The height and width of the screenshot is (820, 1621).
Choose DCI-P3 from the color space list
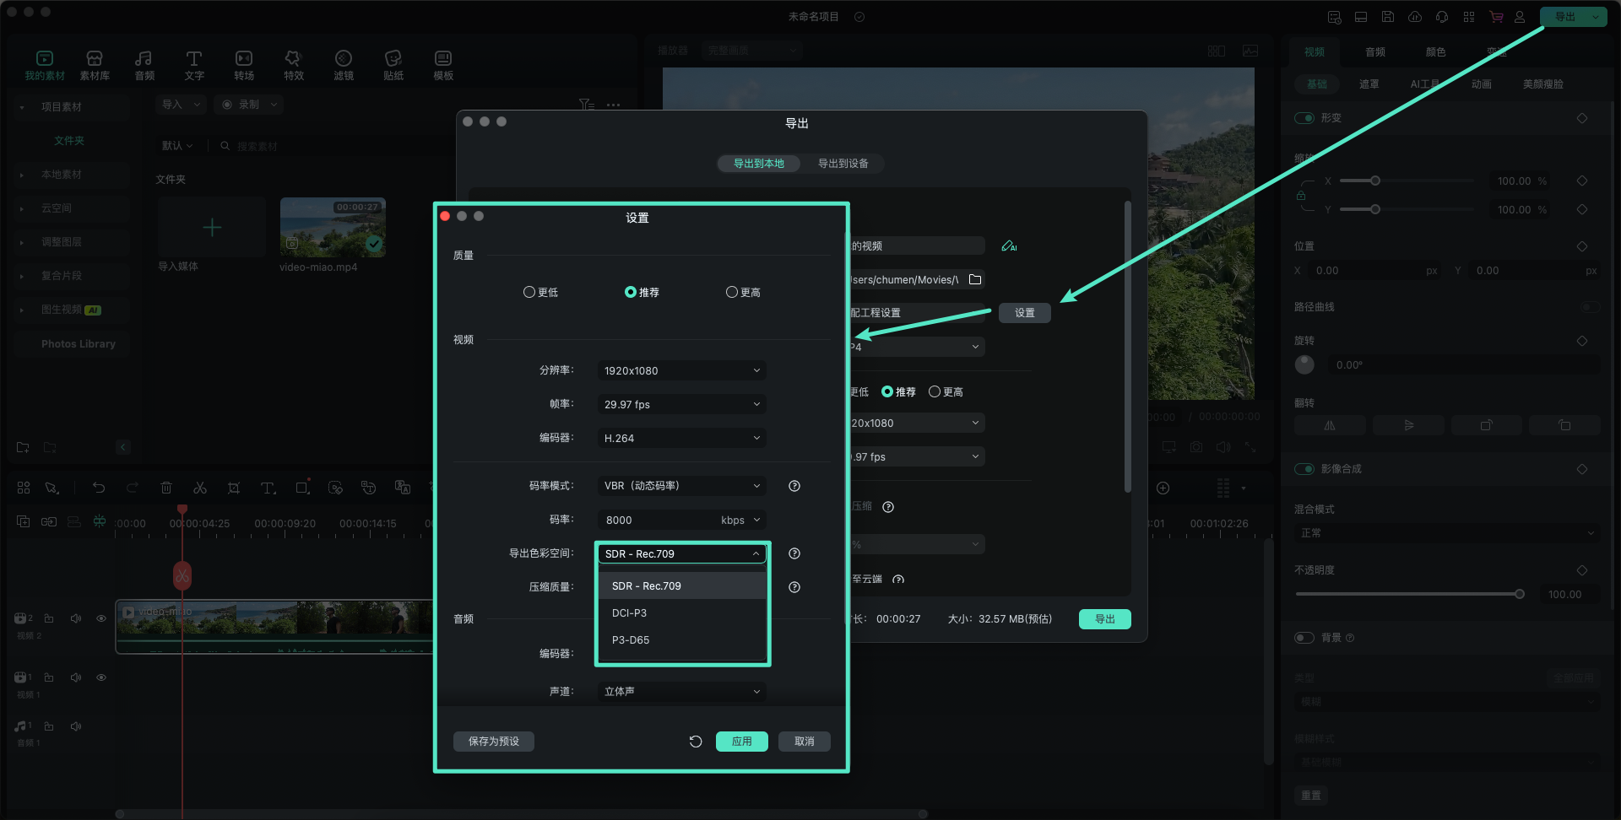(x=630, y=613)
